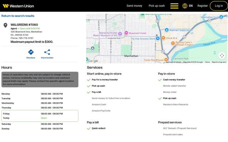This screenshot has width=228, height=142.
Task: Click the Chick-fil-A map marker
Action: (x=163, y=38)
